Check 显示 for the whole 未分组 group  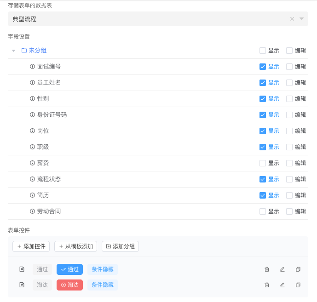[263, 51]
